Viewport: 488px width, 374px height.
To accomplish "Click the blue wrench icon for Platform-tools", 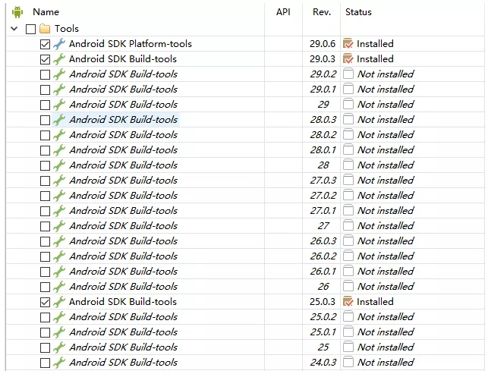I will (59, 44).
